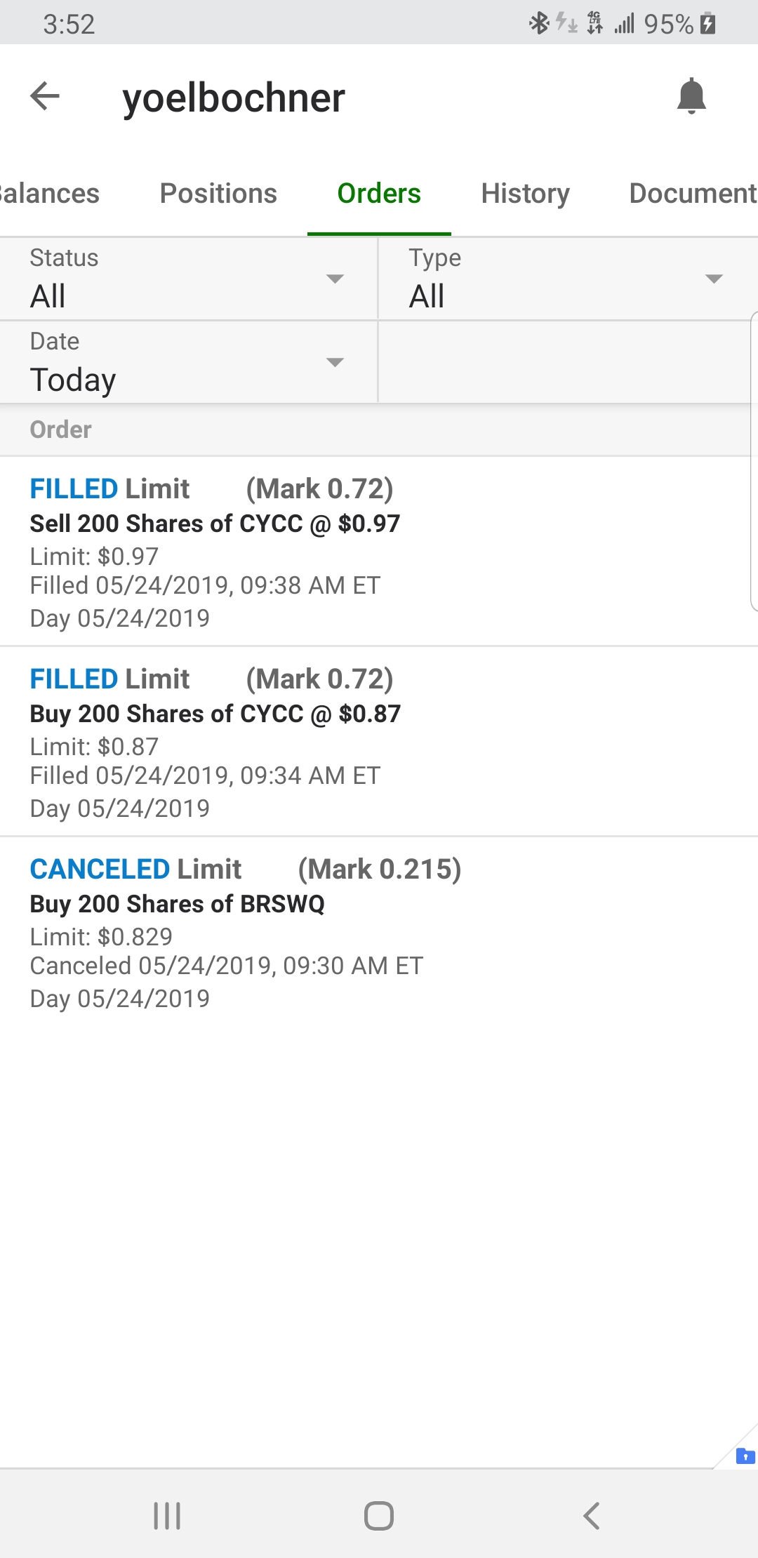Open the Documents tab
The height and width of the screenshot is (1558, 758).
pyautogui.click(x=692, y=194)
